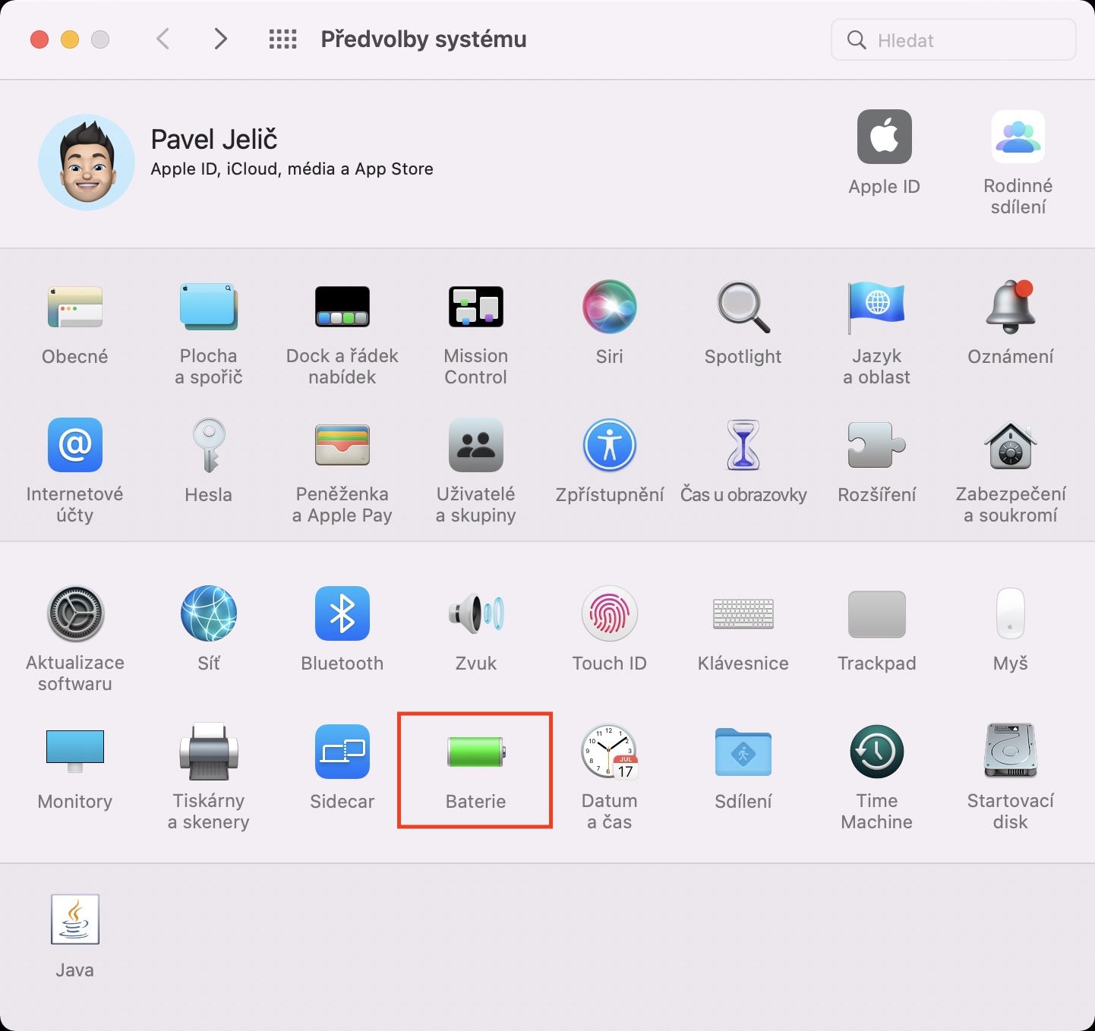Open Apple ID settings icon

885,137
